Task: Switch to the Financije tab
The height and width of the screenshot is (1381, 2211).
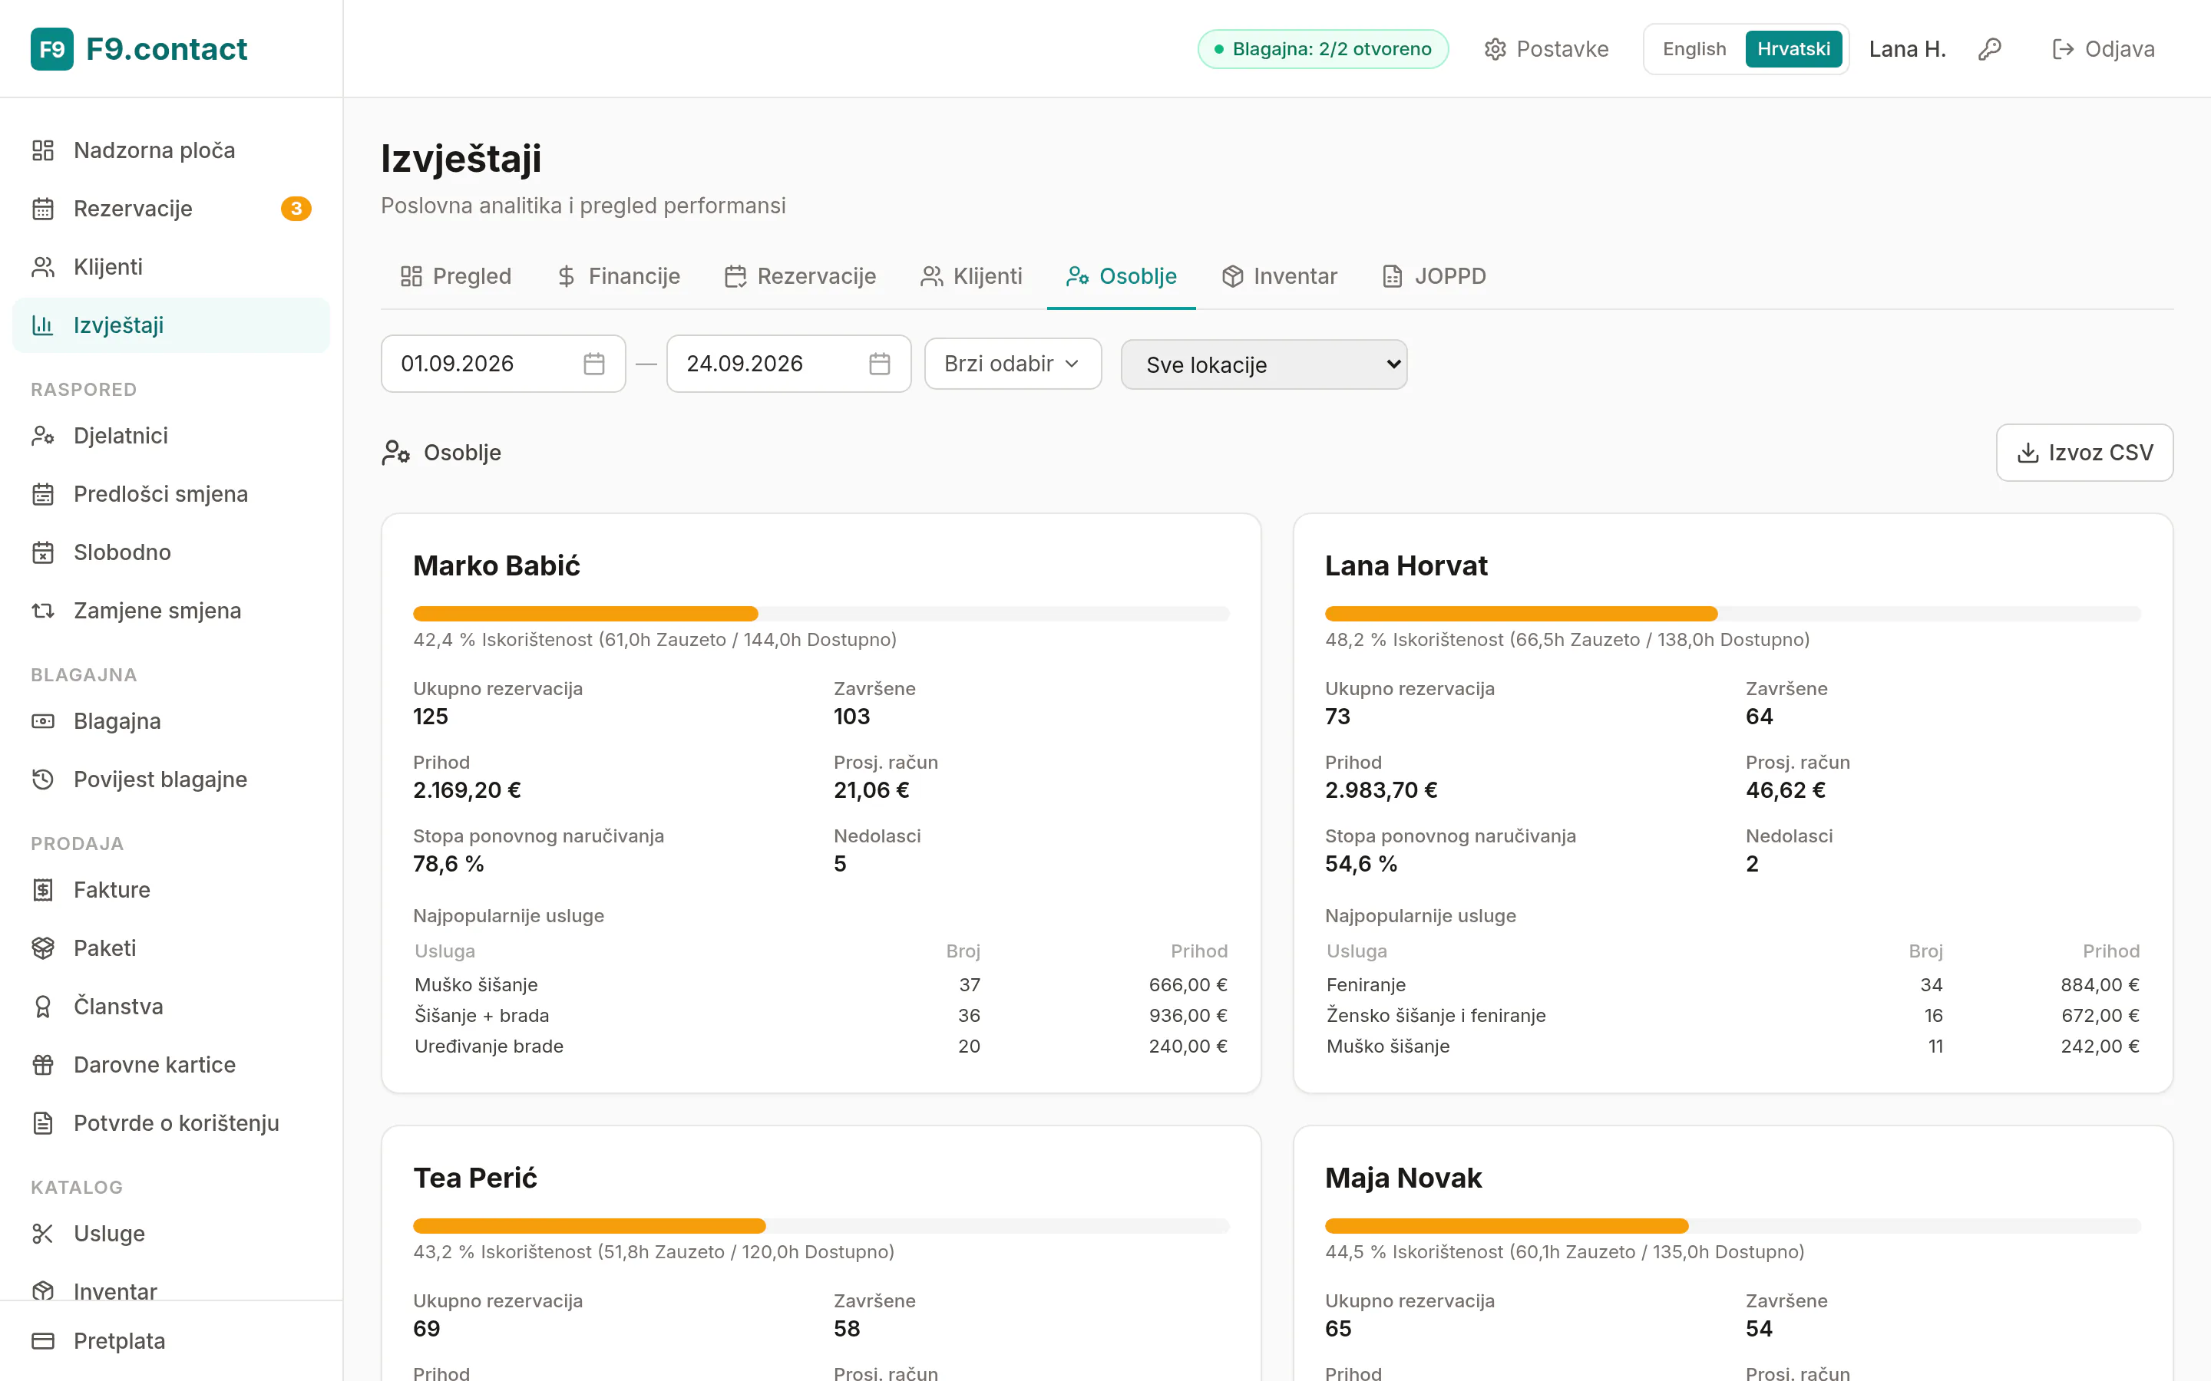Action: pyautogui.click(x=619, y=276)
